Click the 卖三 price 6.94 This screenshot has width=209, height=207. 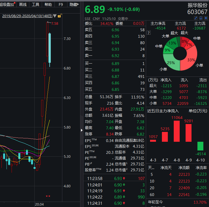[115, 43]
